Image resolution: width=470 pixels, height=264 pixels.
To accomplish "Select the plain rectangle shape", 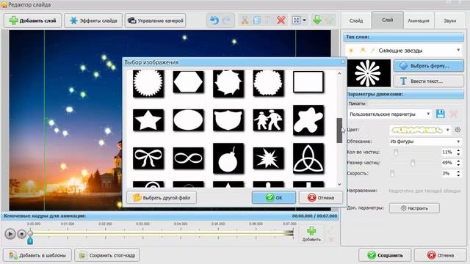I will tap(308, 81).
